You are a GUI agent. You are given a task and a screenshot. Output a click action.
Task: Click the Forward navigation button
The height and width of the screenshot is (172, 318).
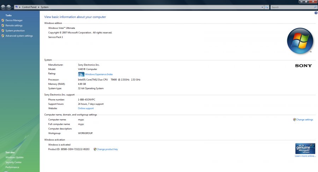point(8,7)
